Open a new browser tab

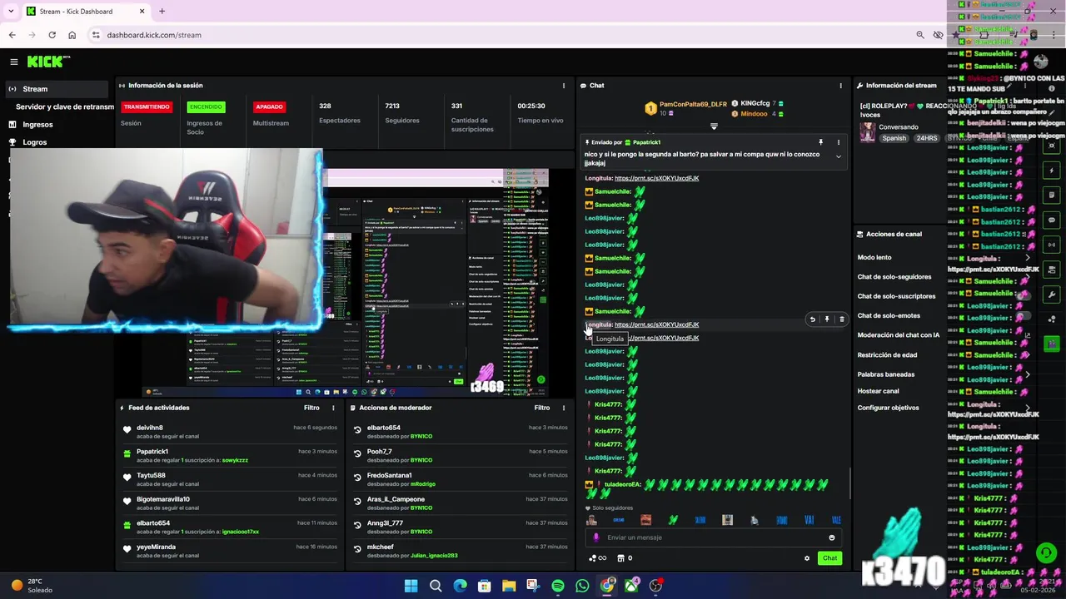(162, 11)
